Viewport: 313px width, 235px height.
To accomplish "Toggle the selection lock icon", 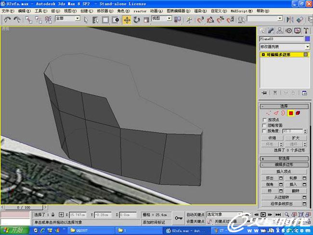I will pos(53,215).
